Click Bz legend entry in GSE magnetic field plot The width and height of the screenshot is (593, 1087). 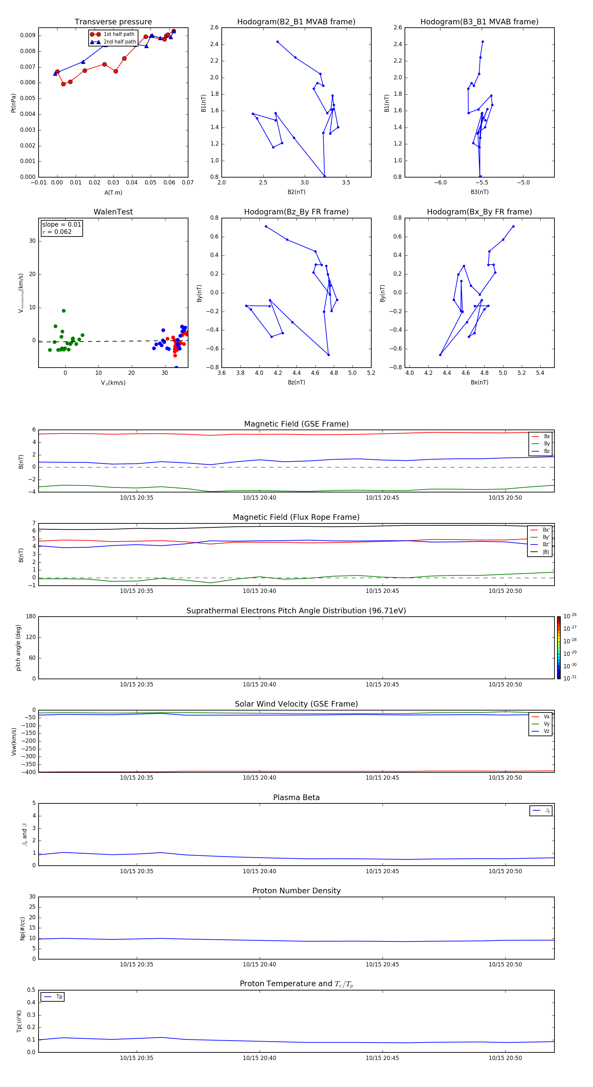(541, 452)
